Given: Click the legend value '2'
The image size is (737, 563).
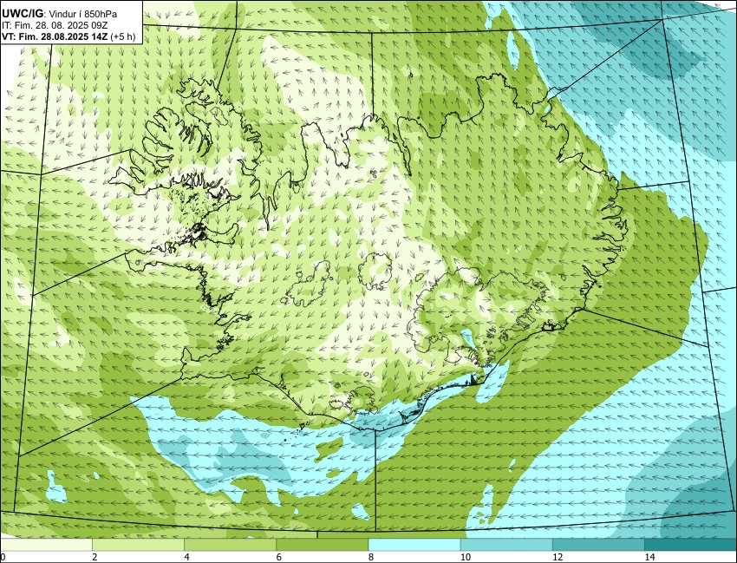Looking at the screenshot, I should click(x=95, y=557).
